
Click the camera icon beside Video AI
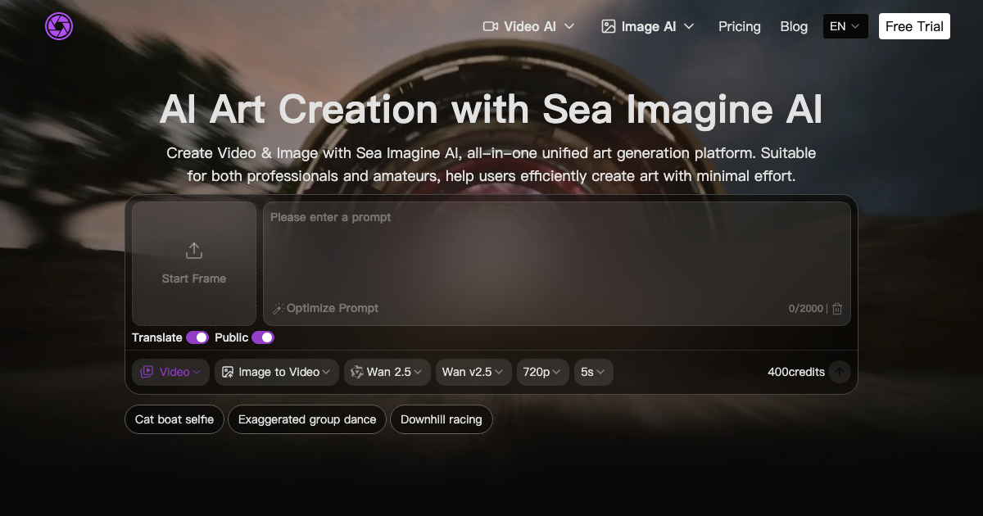(x=491, y=26)
